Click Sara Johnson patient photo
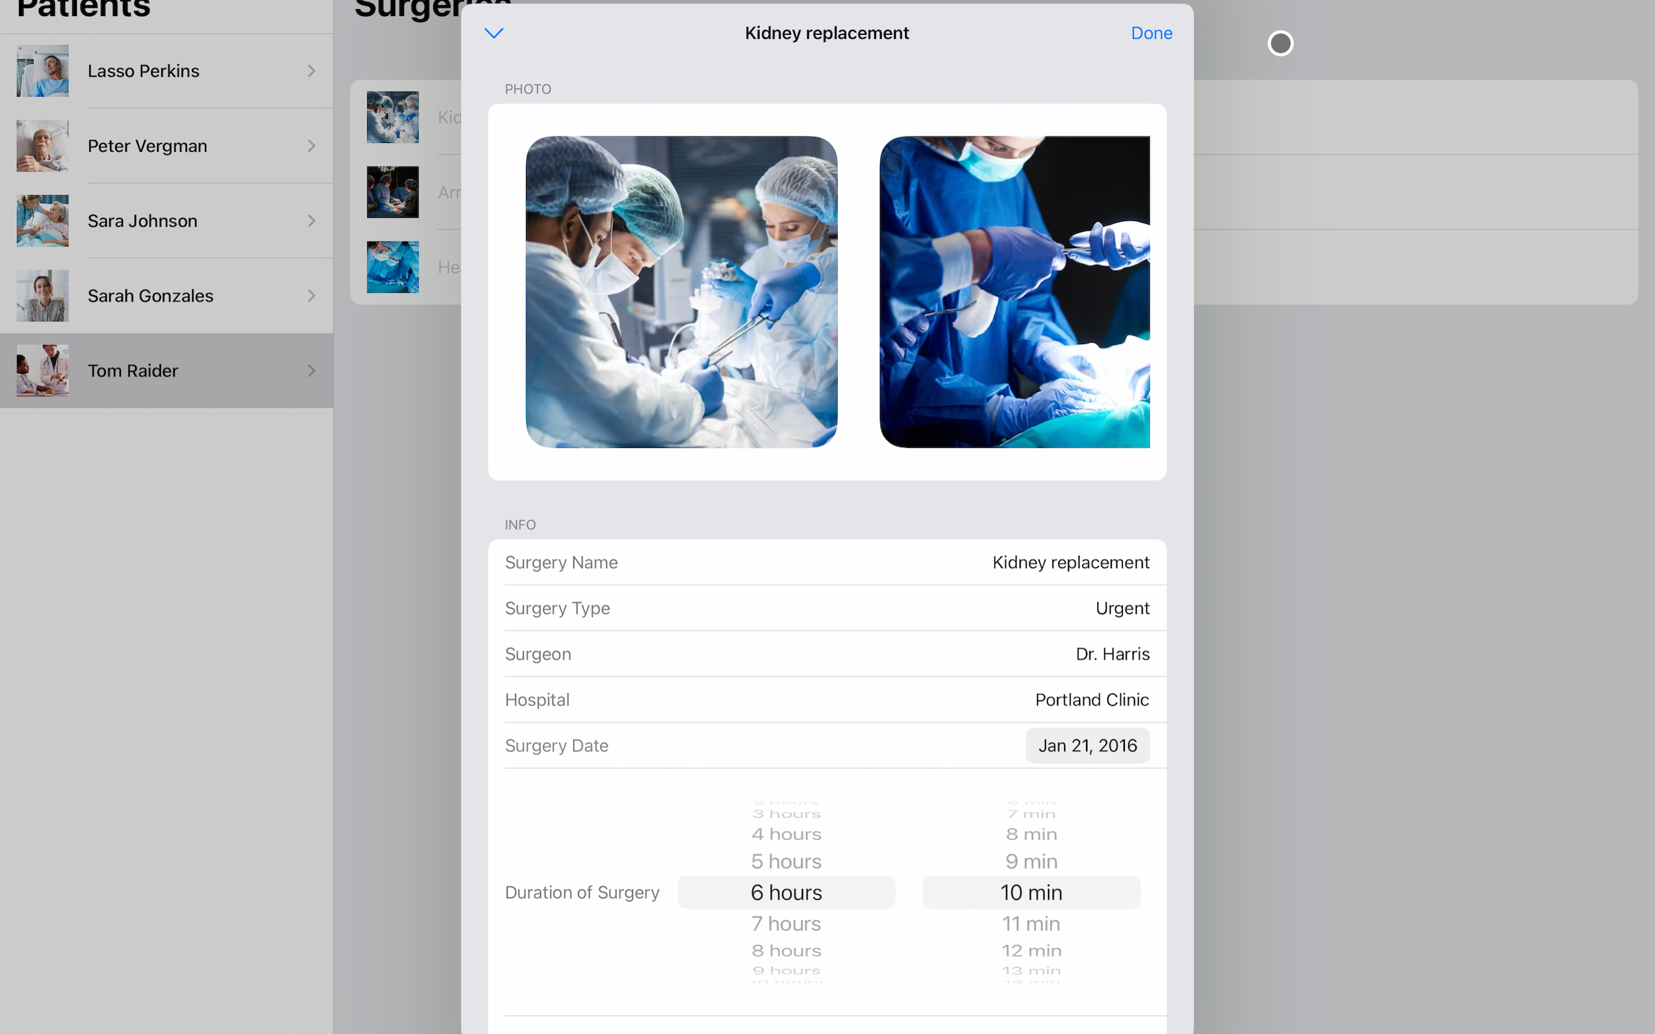Image resolution: width=1655 pixels, height=1034 pixels. tap(43, 221)
